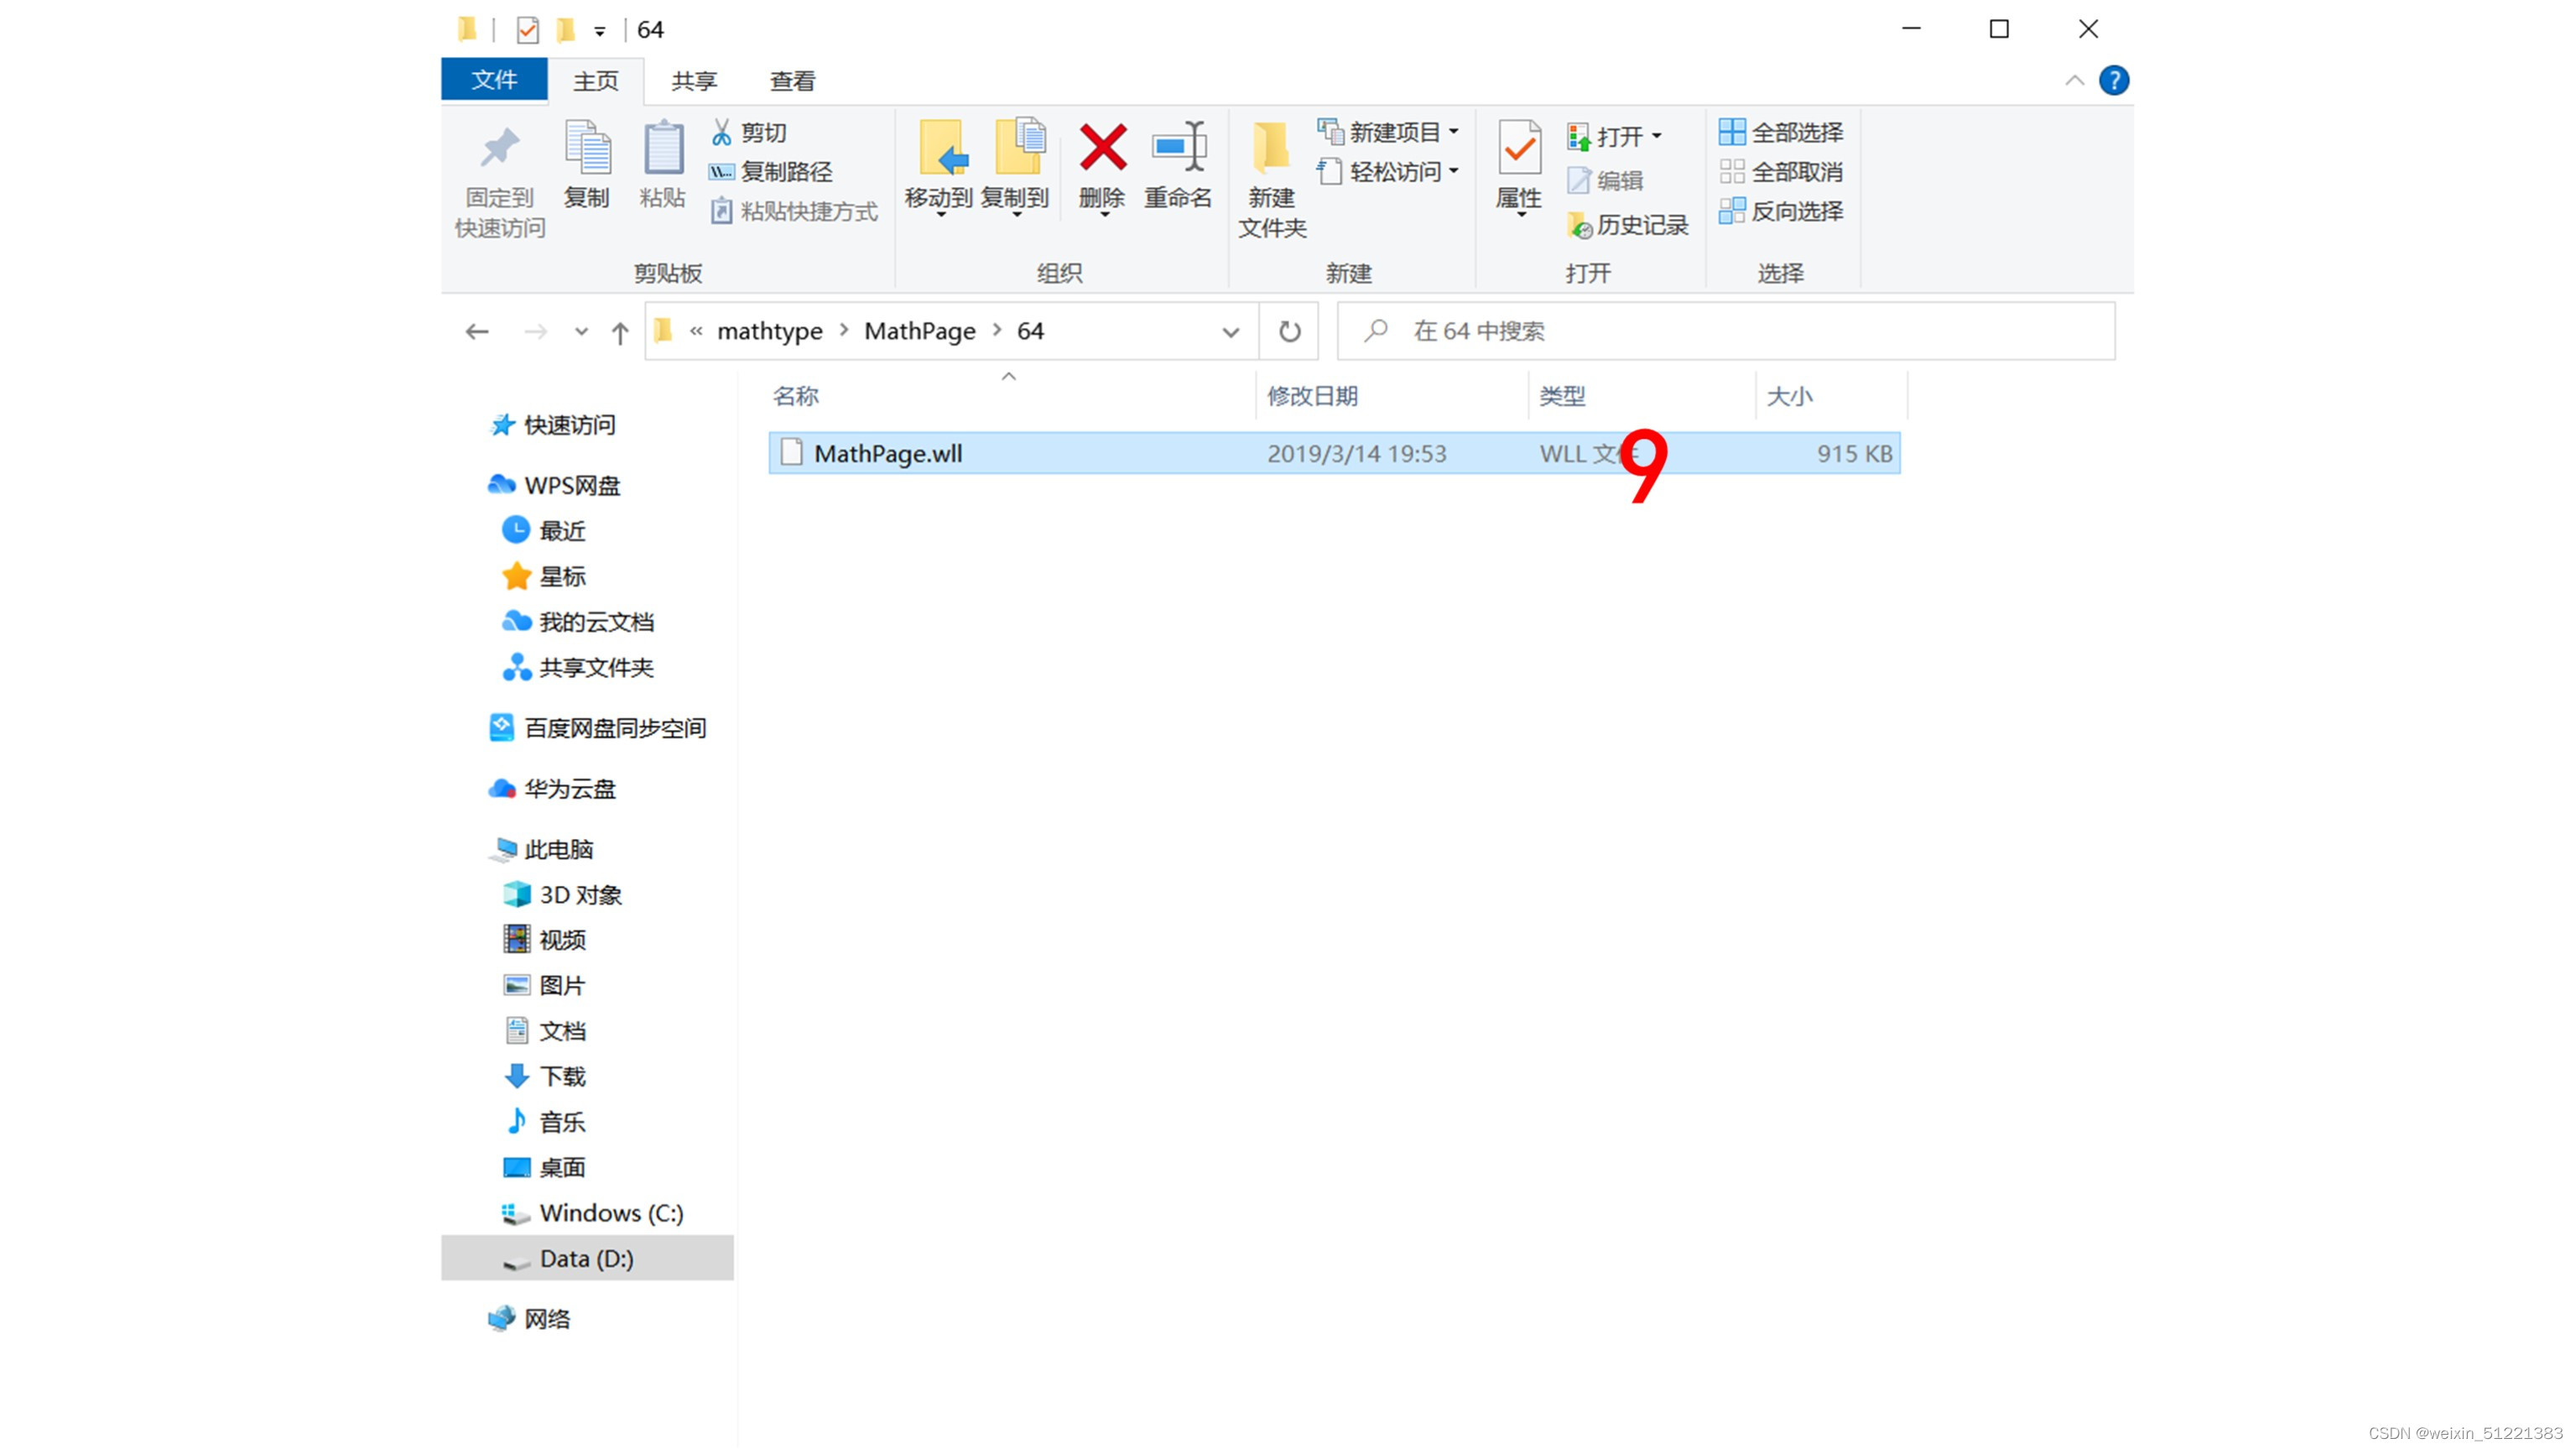Open the recent locations dropdown arrow
The width and height of the screenshot is (2576, 1449).
tap(581, 332)
